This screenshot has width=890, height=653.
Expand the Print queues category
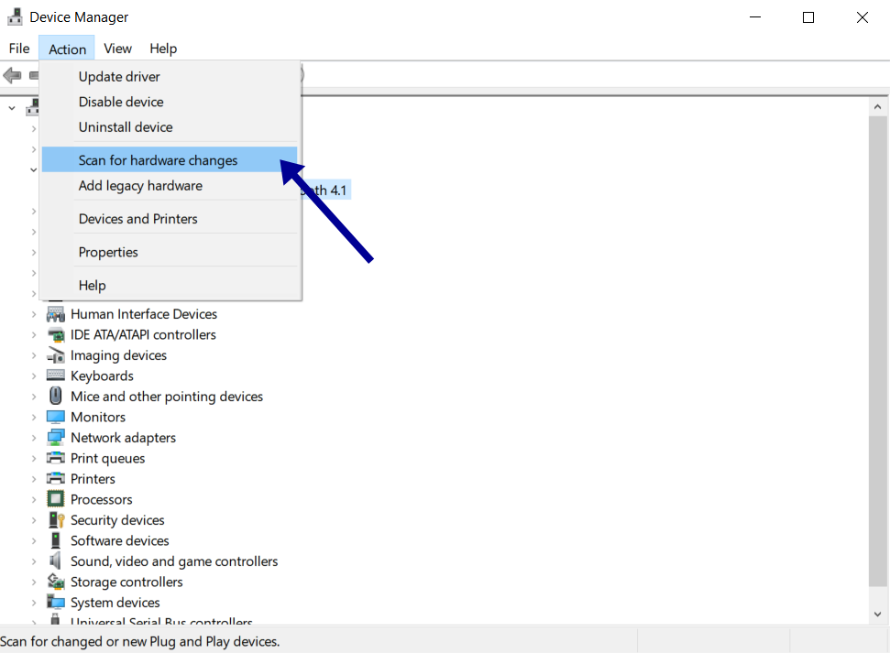click(35, 458)
